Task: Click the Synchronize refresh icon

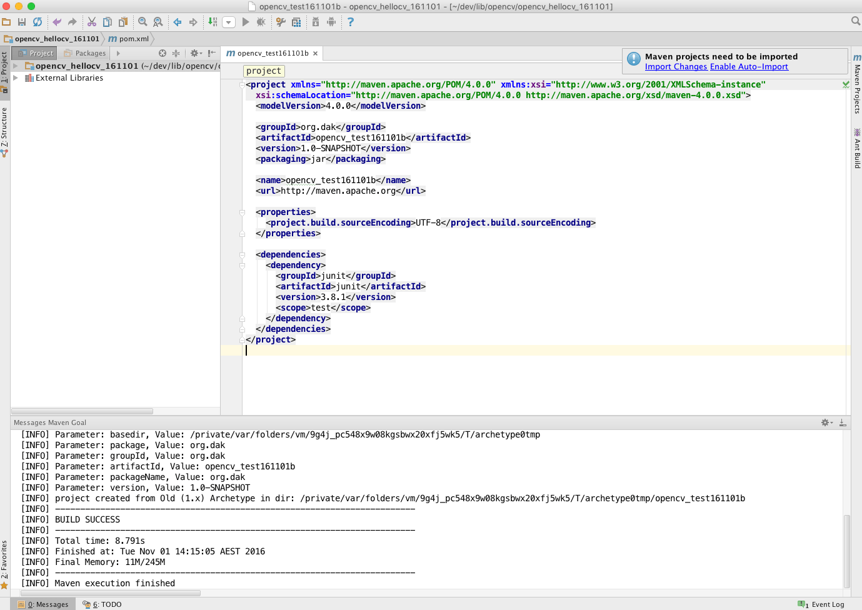Action: click(x=38, y=22)
